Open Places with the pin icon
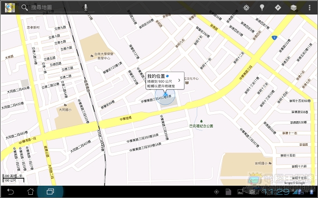The height and width of the screenshot is (198, 318). click(262, 8)
